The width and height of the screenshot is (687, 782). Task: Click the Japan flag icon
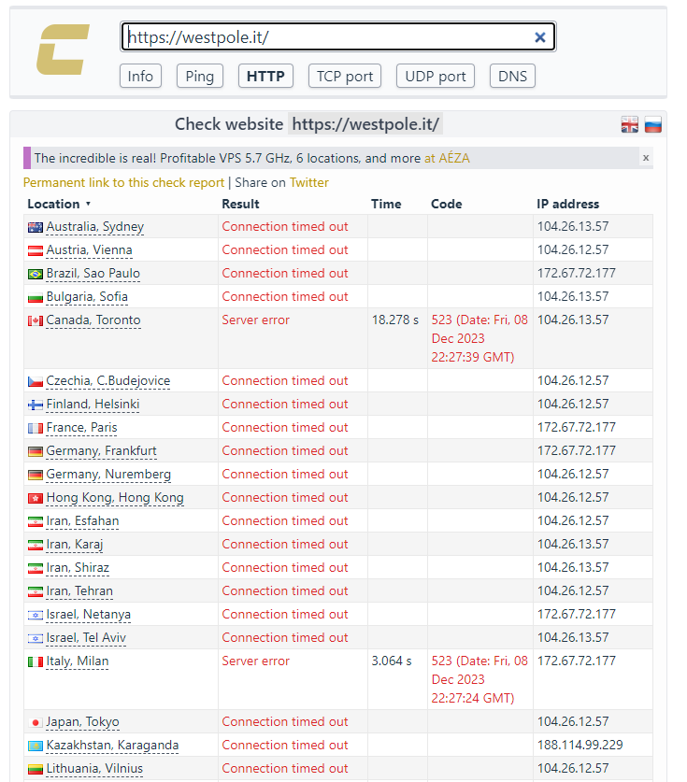tap(36, 722)
